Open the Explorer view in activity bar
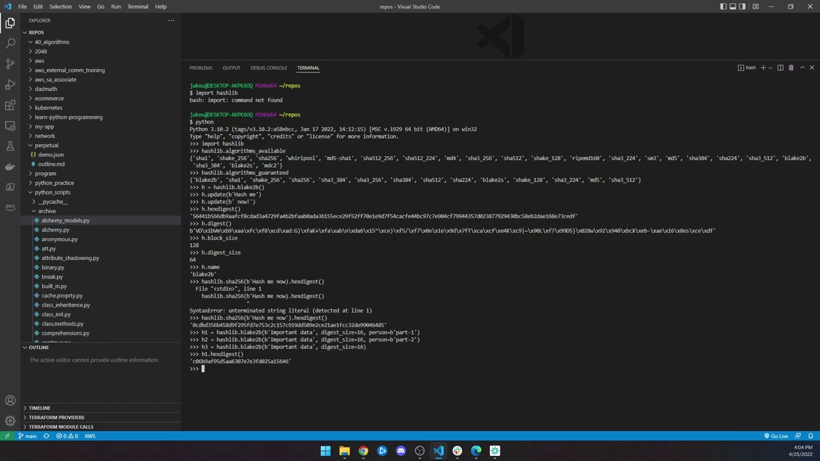Viewport: 820px width, 461px height. pos(10,23)
